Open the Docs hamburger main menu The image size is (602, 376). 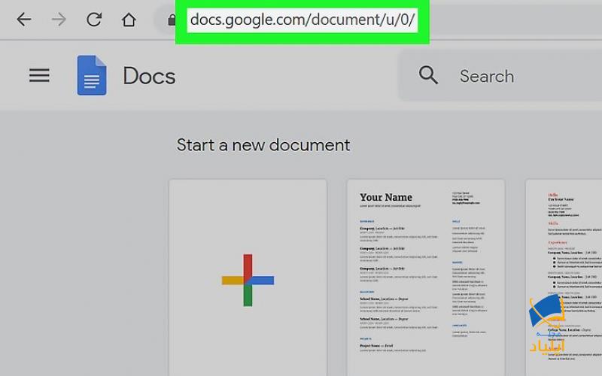(39, 75)
